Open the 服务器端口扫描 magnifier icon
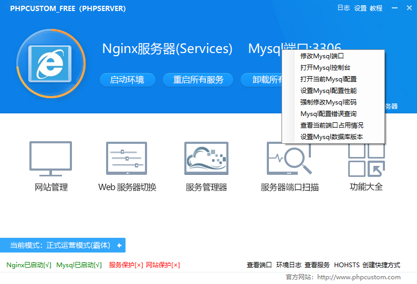The width and height of the screenshot is (417, 284). click(x=289, y=158)
